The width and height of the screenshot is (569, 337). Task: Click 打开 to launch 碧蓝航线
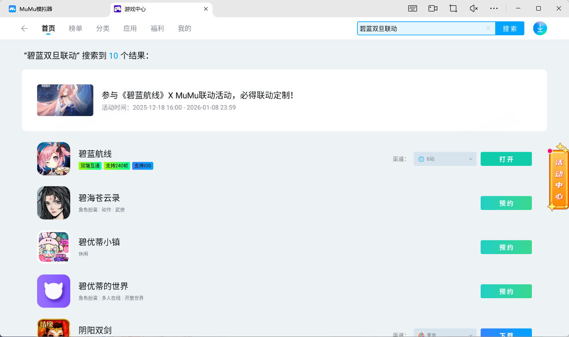[x=506, y=159]
